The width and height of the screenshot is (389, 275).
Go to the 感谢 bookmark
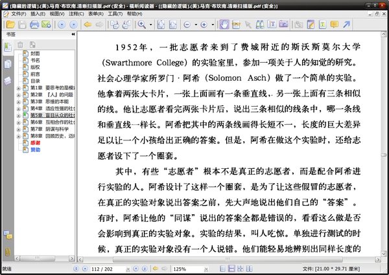[36, 144]
